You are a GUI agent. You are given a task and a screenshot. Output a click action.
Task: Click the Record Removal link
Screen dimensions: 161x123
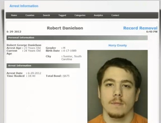pyautogui.click(x=140, y=28)
